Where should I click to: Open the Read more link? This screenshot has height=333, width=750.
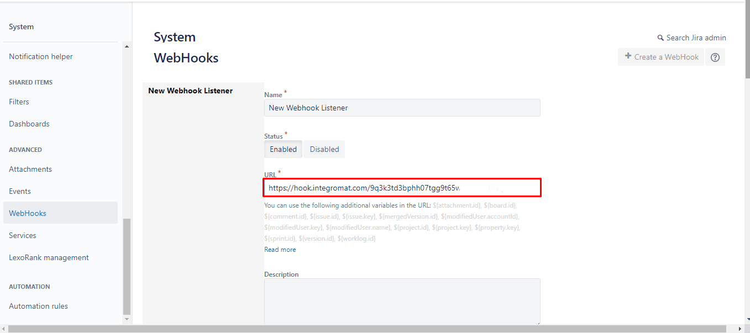tap(280, 250)
